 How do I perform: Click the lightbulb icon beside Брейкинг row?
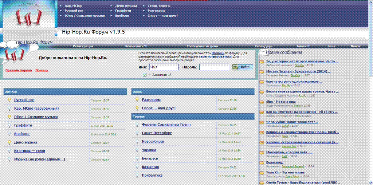tap(9, 134)
